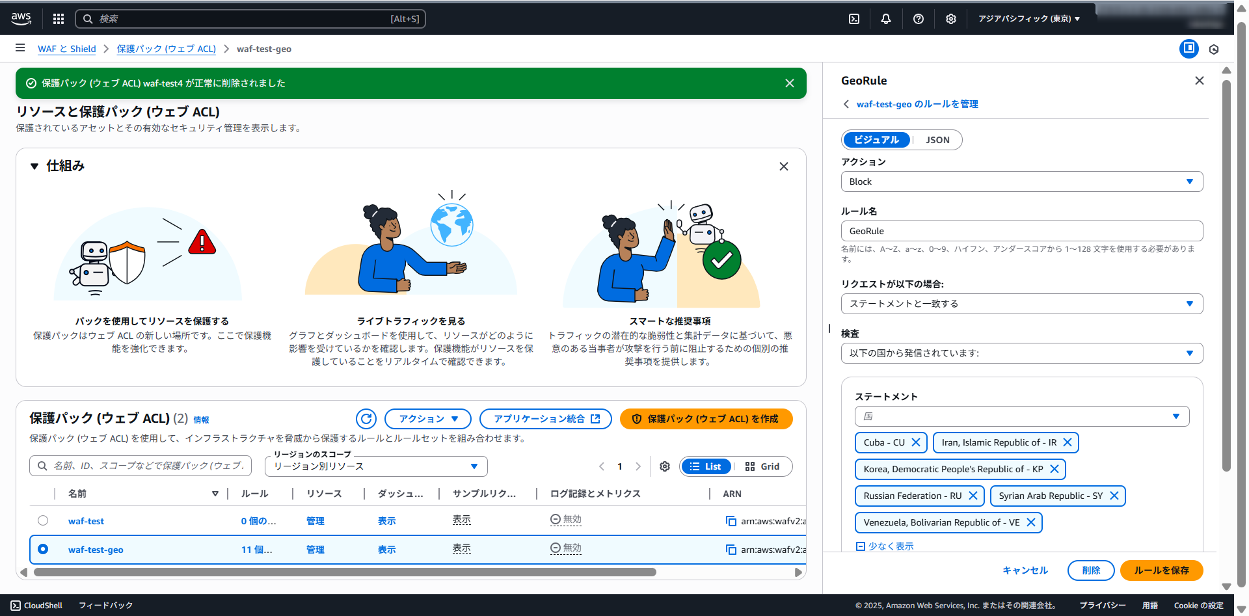Remove the Russian Federation - RU tag
1249x616 pixels.
pos(973,496)
